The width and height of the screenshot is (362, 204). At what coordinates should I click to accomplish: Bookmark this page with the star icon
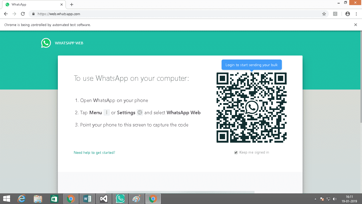coord(324,14)
